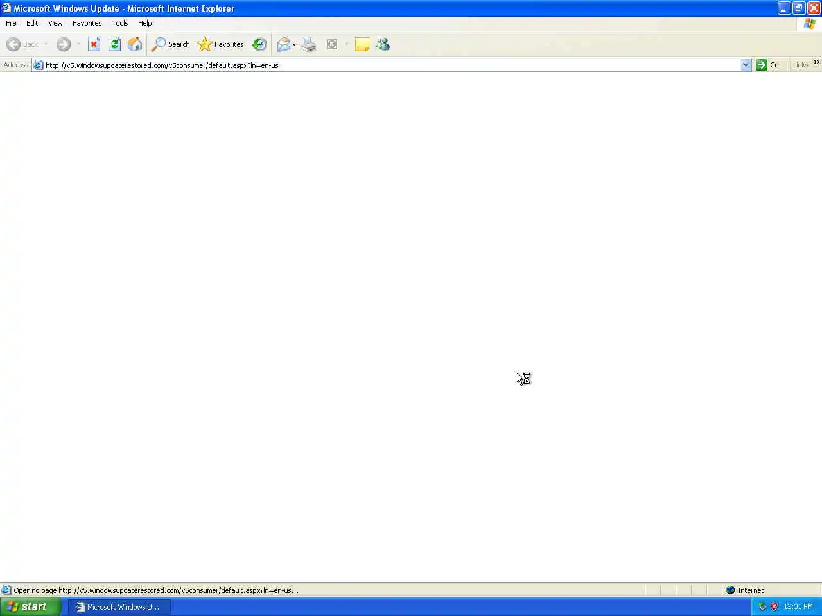Open the Search pane
Viewport: 822px width, 616px height.
(171, 44)
